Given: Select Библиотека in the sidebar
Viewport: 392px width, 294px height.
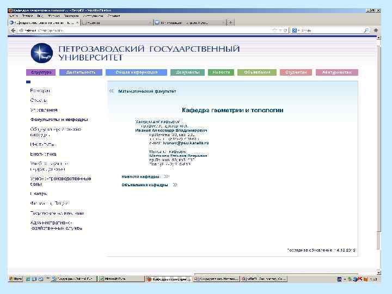Looking at the screenshot, I should (x=43, y=154).
